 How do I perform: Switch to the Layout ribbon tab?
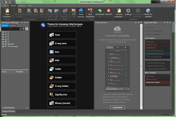[22, 6]
